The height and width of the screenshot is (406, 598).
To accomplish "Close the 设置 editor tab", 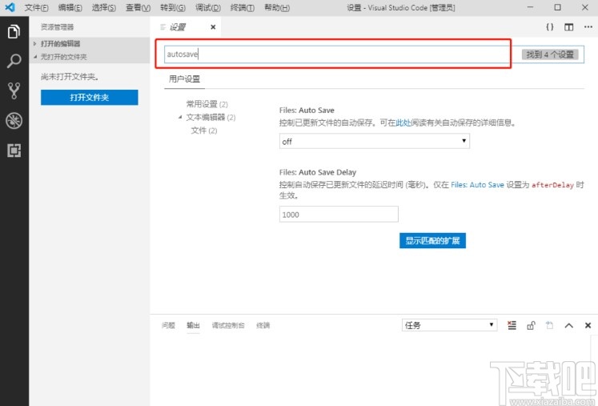I will click(213, 26).
